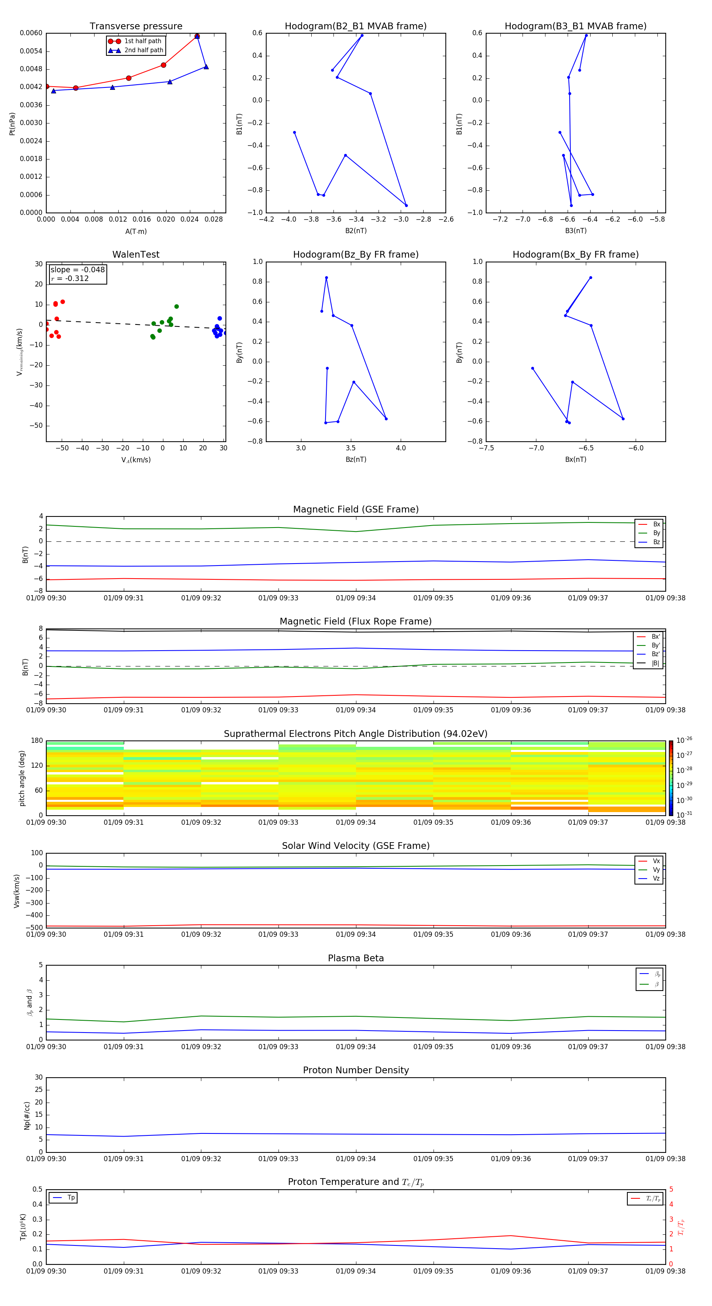This screenshot has height=1306, width=712.
Task: Select the "Hodogram(B2_B1 MVAB frame)" title
Action: coord(356,27)
